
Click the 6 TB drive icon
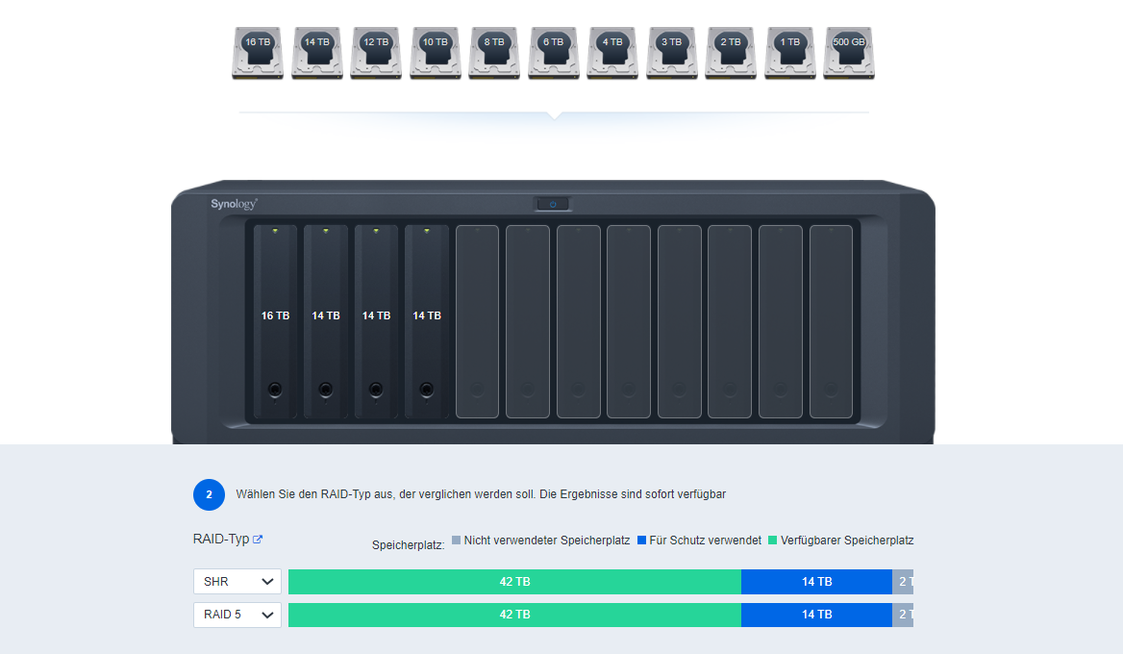[554, 53]
